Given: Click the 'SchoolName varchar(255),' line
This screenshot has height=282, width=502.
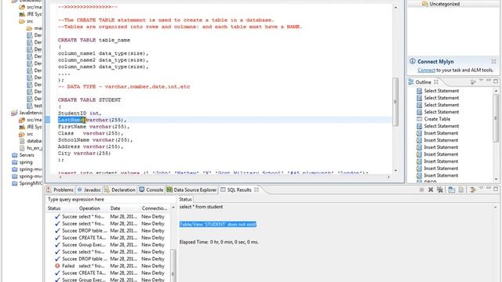Looking at the screenshot, I should pyautogui.click(x=95, y=140).
